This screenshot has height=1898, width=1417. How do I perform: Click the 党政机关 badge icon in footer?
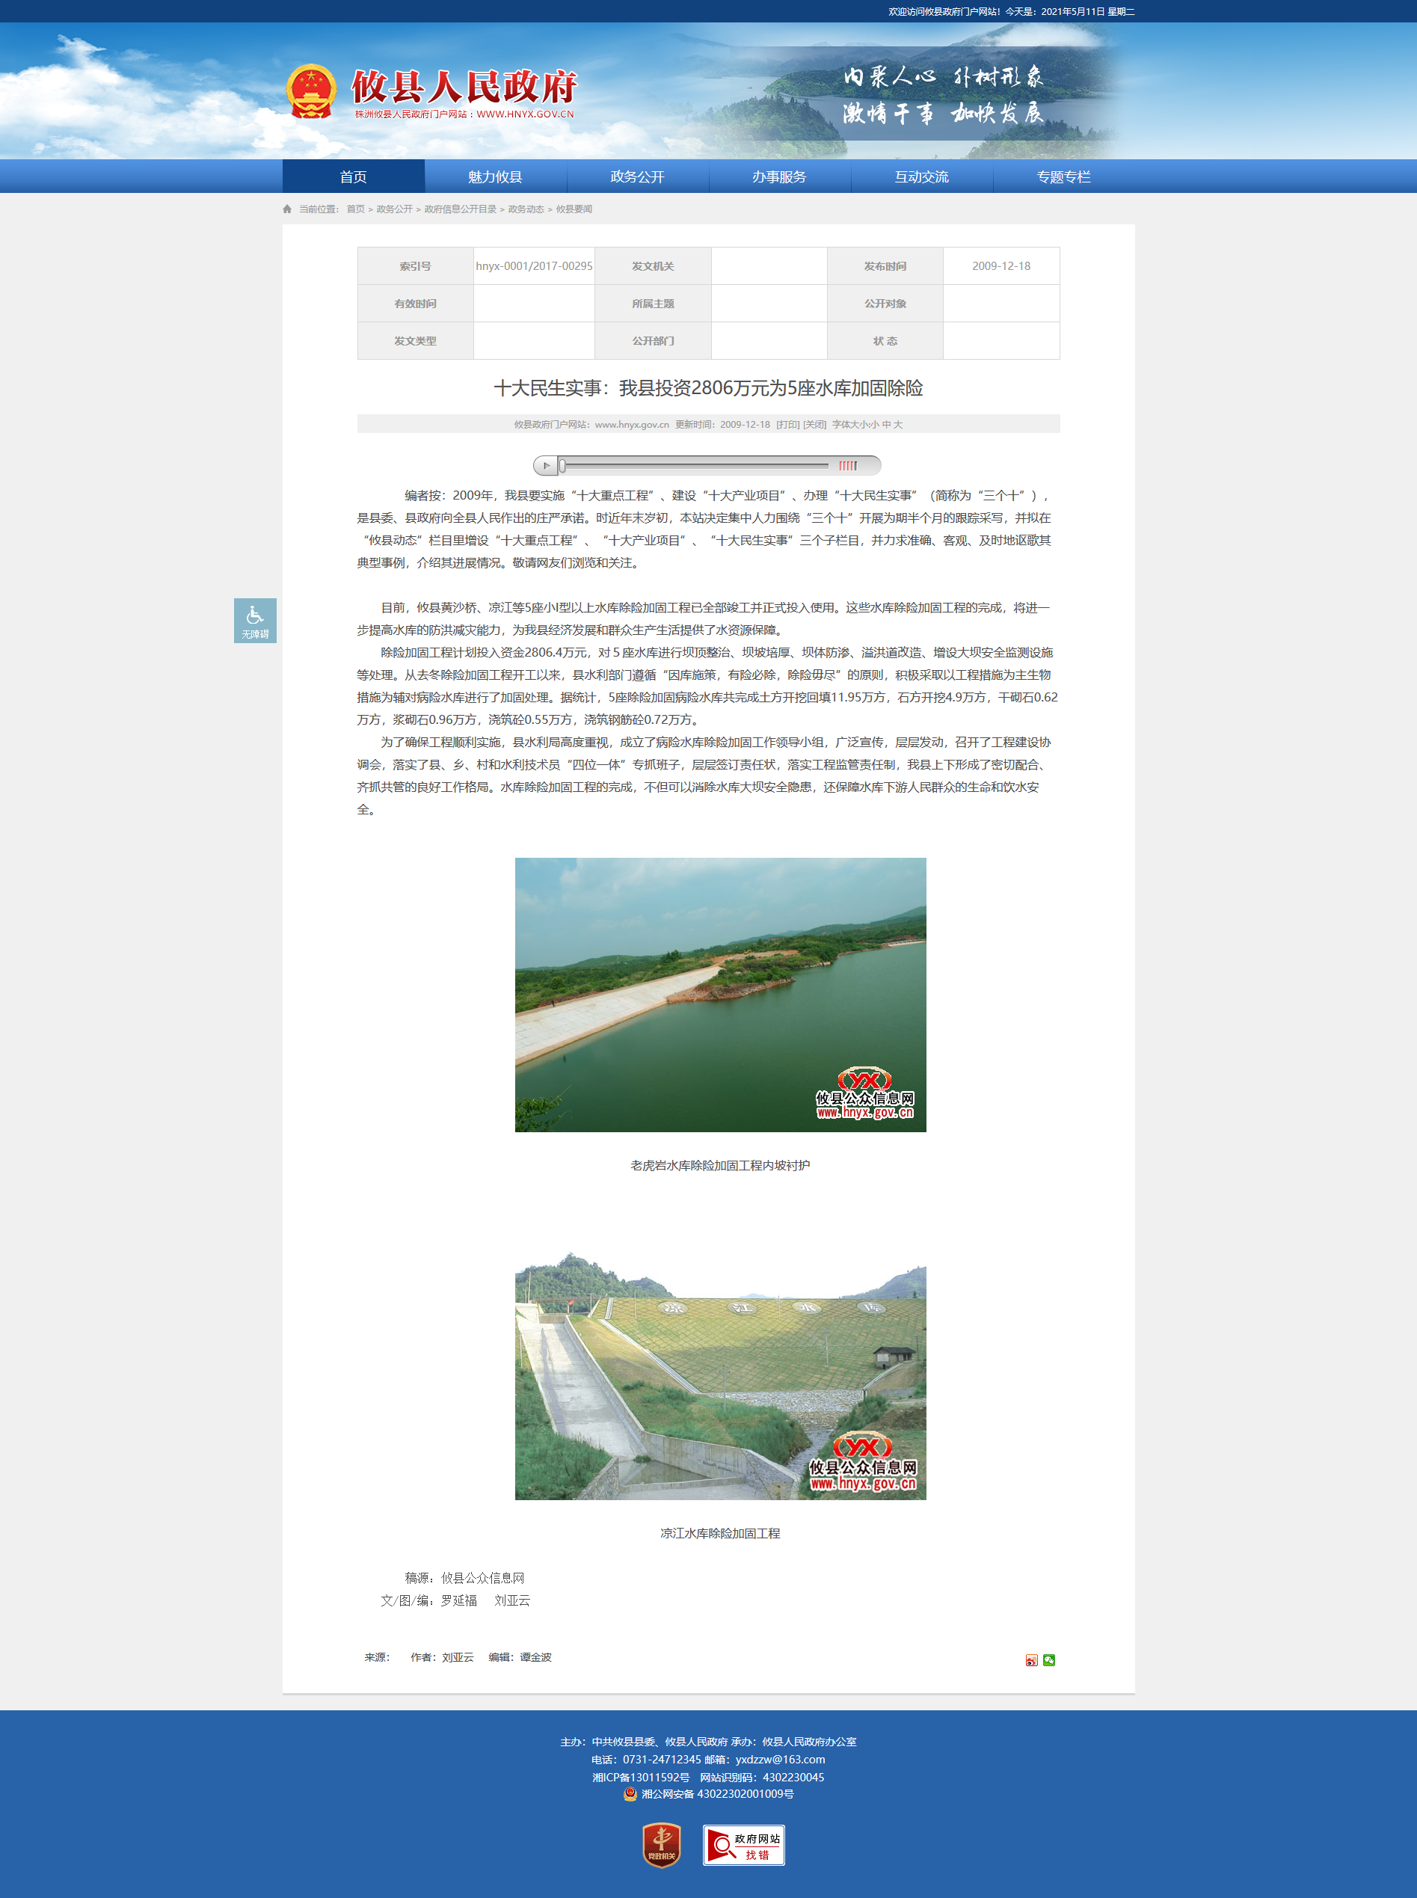coord(661,1845)
